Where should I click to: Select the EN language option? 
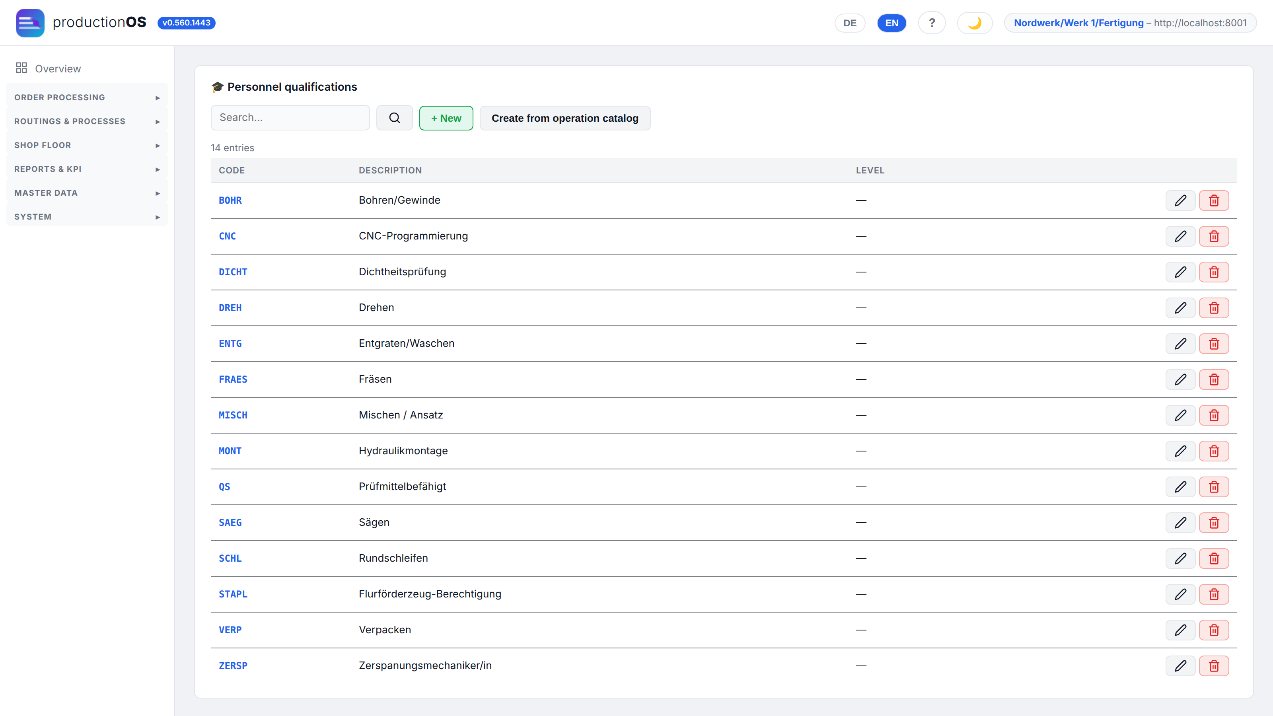pyautogui.click(x=891, y=23)
